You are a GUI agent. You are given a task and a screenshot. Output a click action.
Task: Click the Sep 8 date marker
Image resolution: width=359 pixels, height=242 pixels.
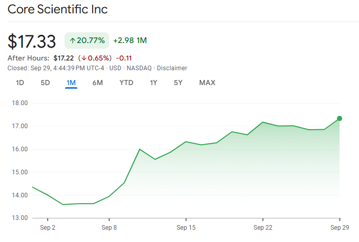tap(109, 227)
